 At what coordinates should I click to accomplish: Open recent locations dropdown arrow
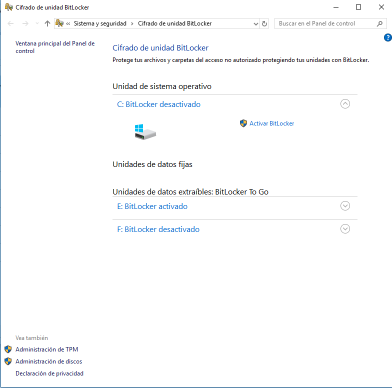(37, 23)
